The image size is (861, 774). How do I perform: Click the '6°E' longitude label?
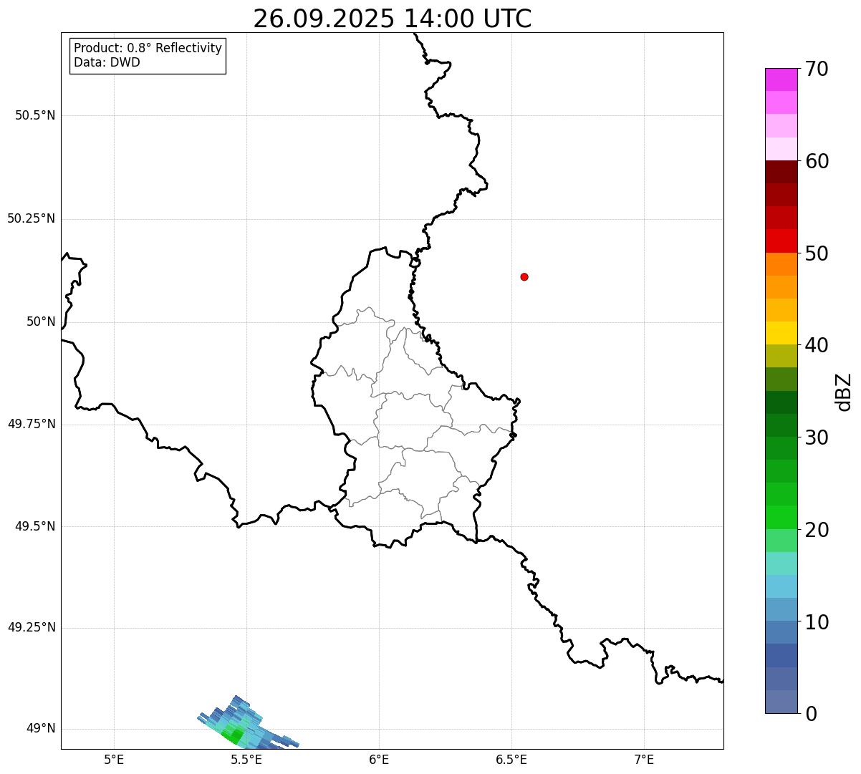point(379,759)
